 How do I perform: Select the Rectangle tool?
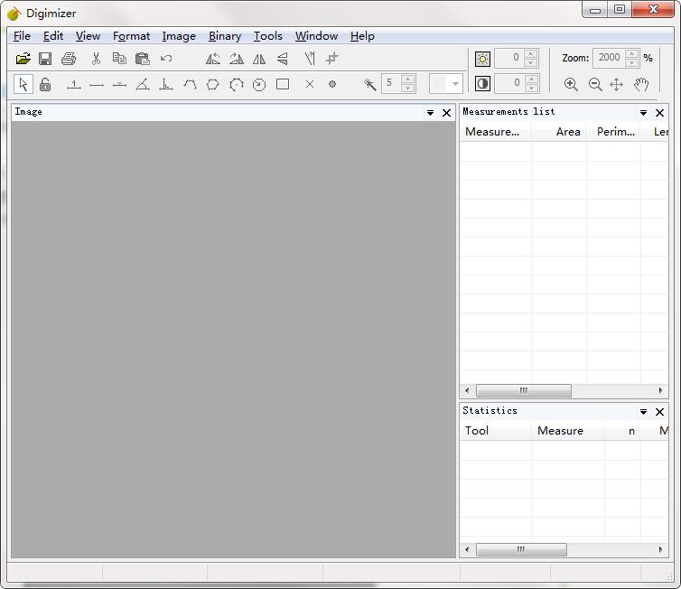pyautogui.click(x=283, y=84)
